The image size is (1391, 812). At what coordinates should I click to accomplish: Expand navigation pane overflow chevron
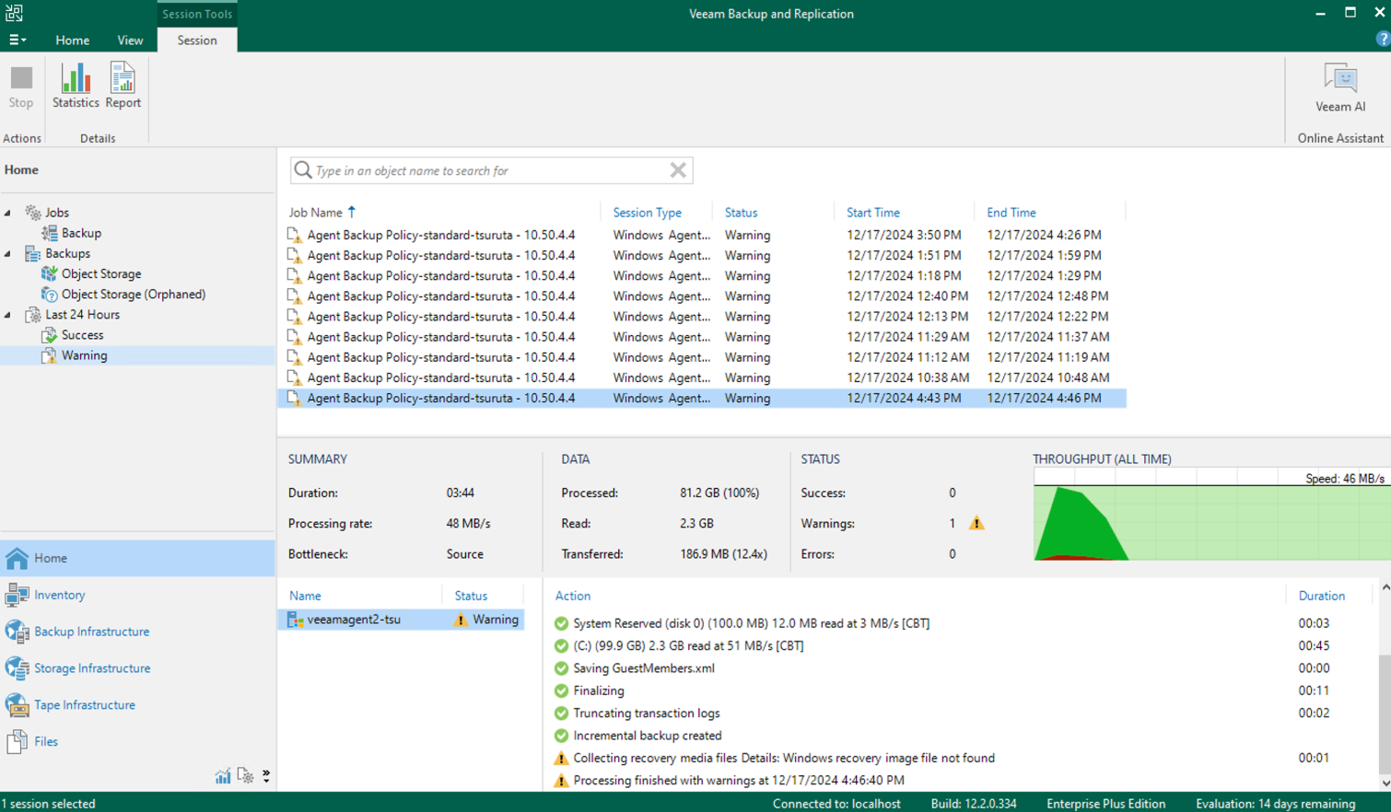[266, 776]
